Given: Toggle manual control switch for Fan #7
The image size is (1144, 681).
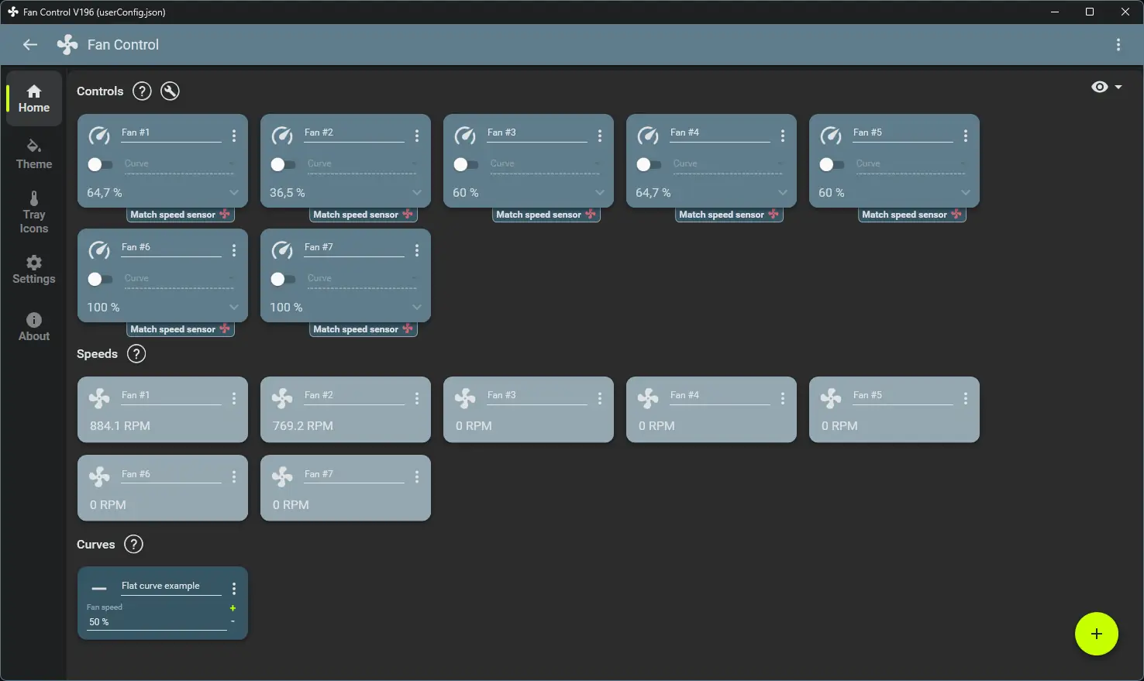Looking at the screenshot, I should pyautogui.click(x=283, y=279).
